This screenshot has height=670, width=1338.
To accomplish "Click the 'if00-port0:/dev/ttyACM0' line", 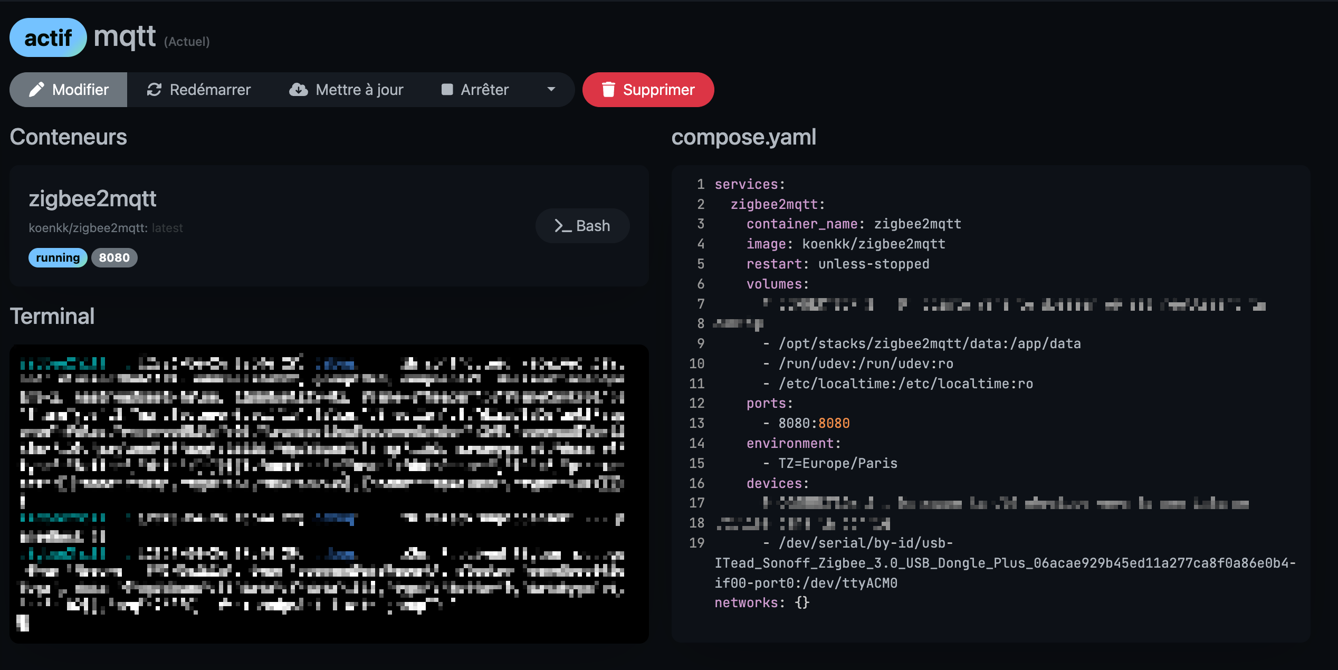I will (806, 583).
